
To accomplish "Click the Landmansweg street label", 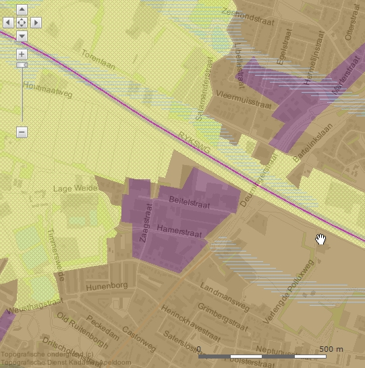I will click(x=225, y=297).
